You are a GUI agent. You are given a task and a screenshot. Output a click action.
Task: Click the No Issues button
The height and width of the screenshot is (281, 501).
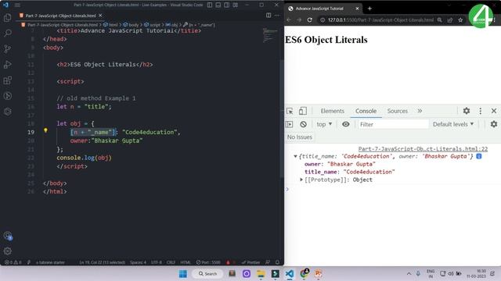coord(299,137)
